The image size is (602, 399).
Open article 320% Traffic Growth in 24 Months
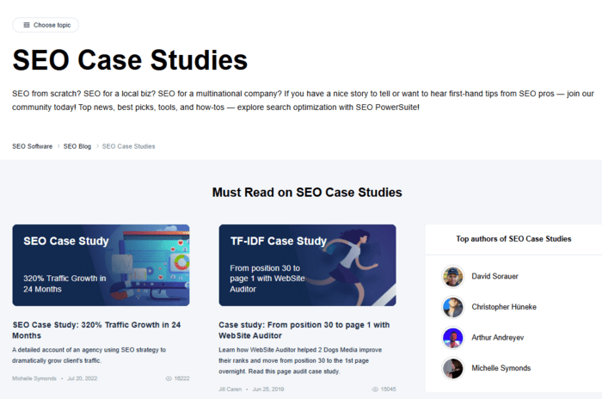tap(96, 330)
